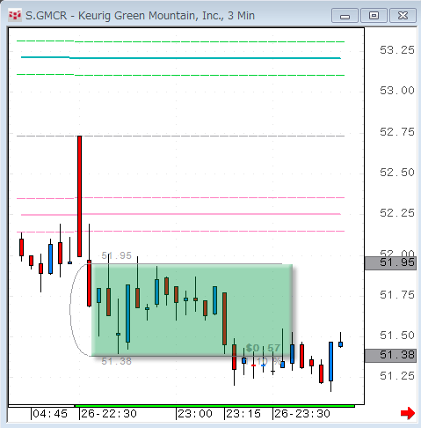Click the green session bar above time axis
The width and height of the screenshot is (421, 428).
pos(214,406)
